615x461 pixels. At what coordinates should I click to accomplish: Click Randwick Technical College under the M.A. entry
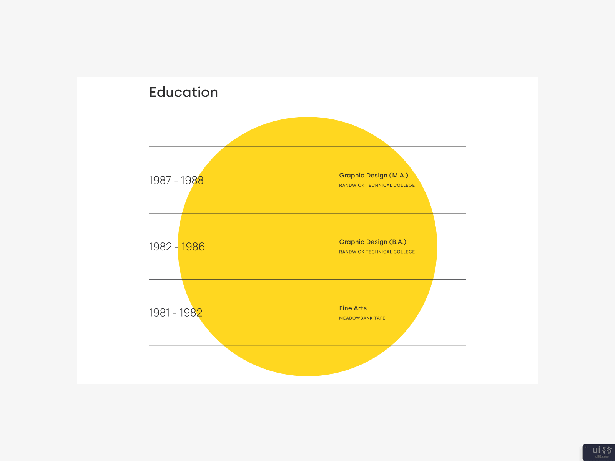[377, 185]
